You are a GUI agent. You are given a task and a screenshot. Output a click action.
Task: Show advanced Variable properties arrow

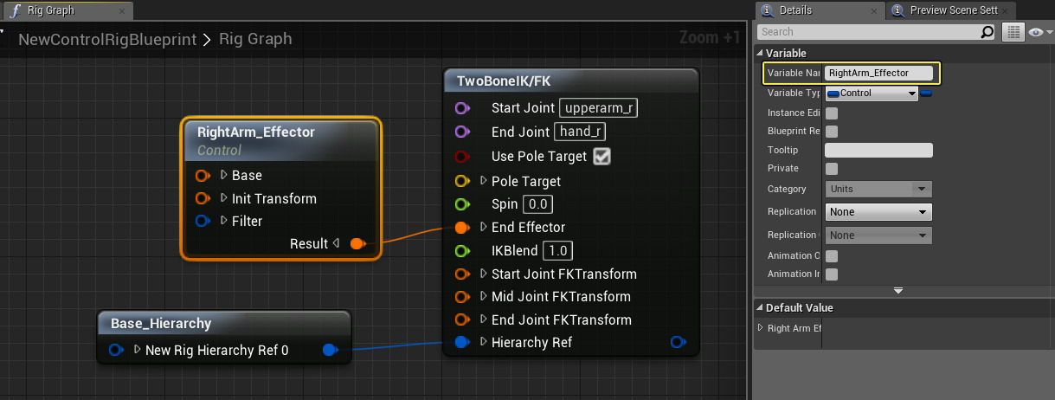click(898, 290)
